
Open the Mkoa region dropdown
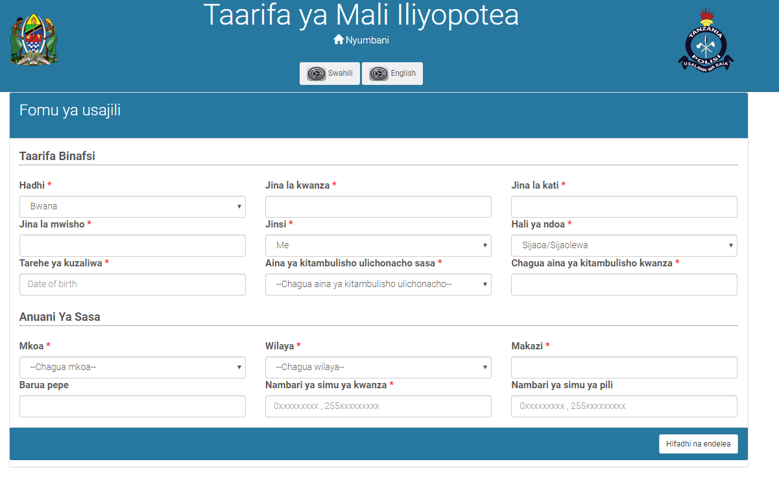[x=132, y=367]
